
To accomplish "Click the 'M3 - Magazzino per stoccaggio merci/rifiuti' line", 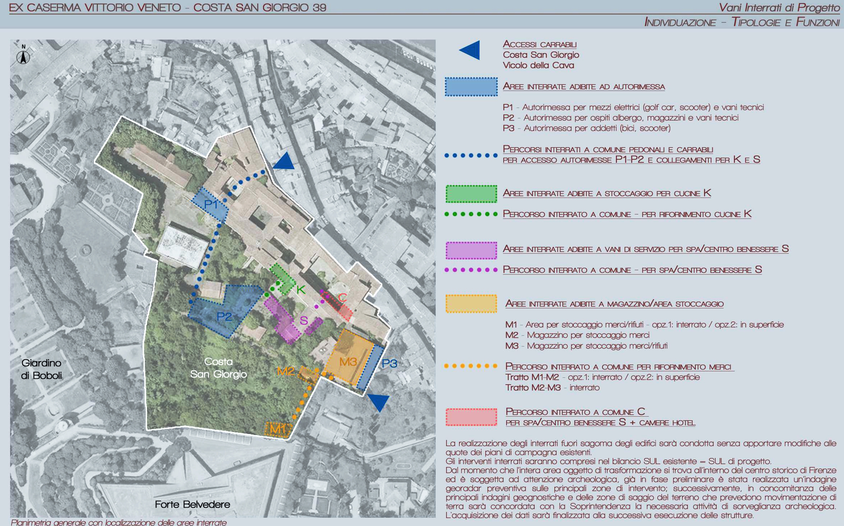I will (x=586, y=346).
